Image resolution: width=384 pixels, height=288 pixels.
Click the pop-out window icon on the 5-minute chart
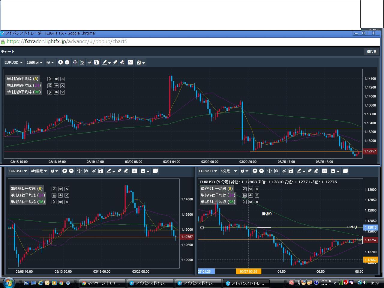pos(346,171)
